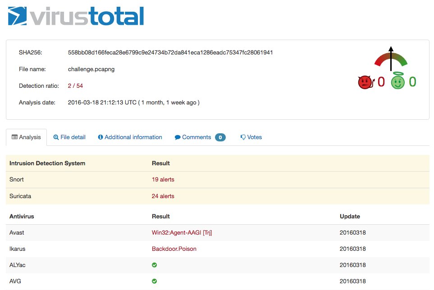This screenshot has height=290, width=434.
Task: Click the Avast antivirus name
Action: pyautogui.click(x=17, y=232)
